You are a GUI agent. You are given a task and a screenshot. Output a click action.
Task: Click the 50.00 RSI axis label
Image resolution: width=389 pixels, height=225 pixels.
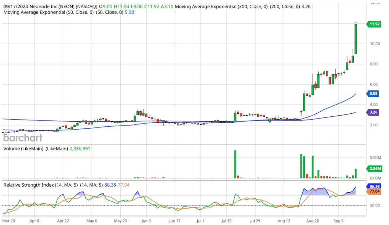pos(374,205)
